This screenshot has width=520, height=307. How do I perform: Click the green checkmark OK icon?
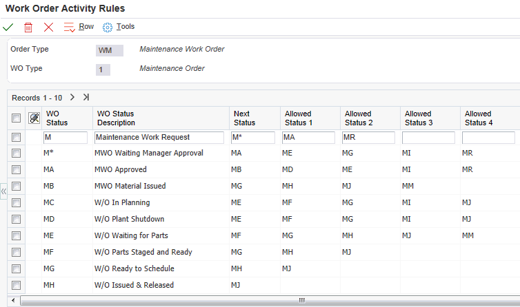click(8, 27)
